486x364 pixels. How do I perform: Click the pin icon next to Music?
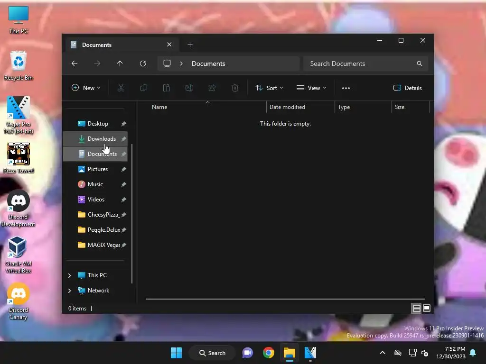pos(124,184)
